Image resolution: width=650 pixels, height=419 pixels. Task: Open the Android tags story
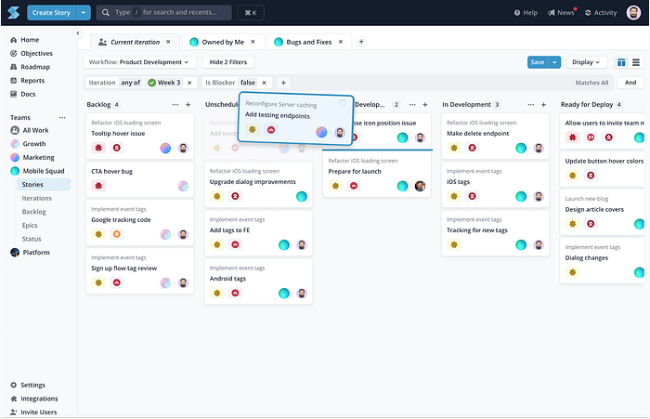(258, 282)
